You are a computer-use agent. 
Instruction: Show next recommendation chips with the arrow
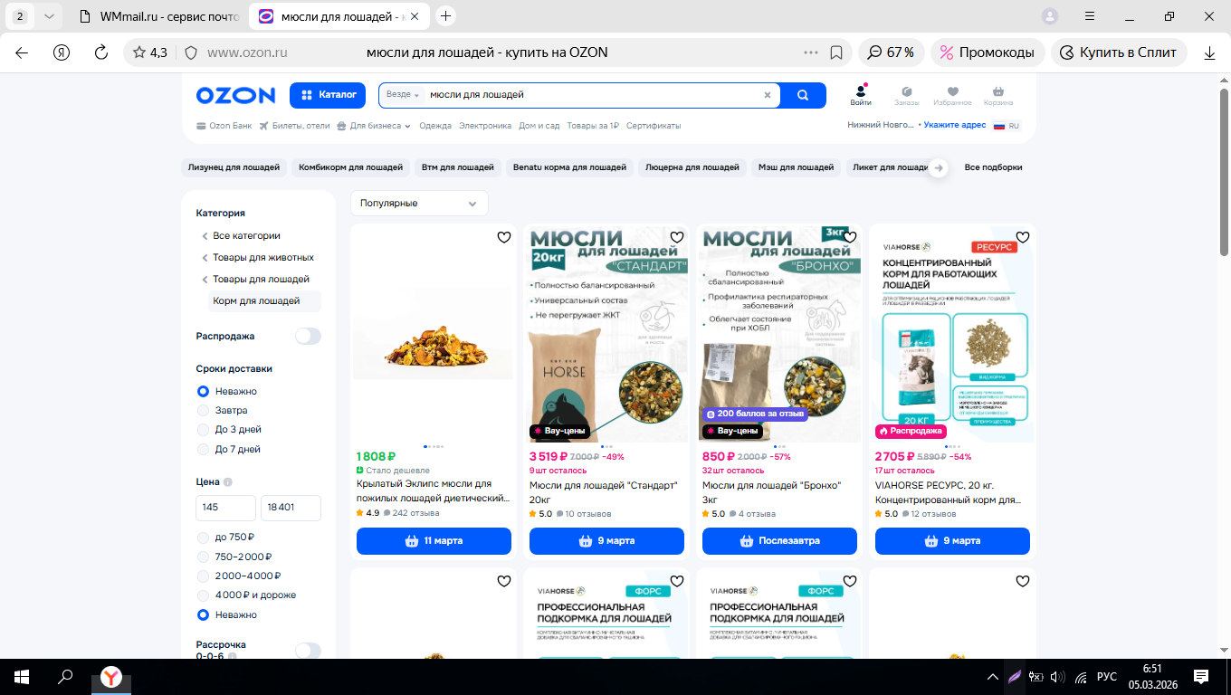tap(939, 167)
